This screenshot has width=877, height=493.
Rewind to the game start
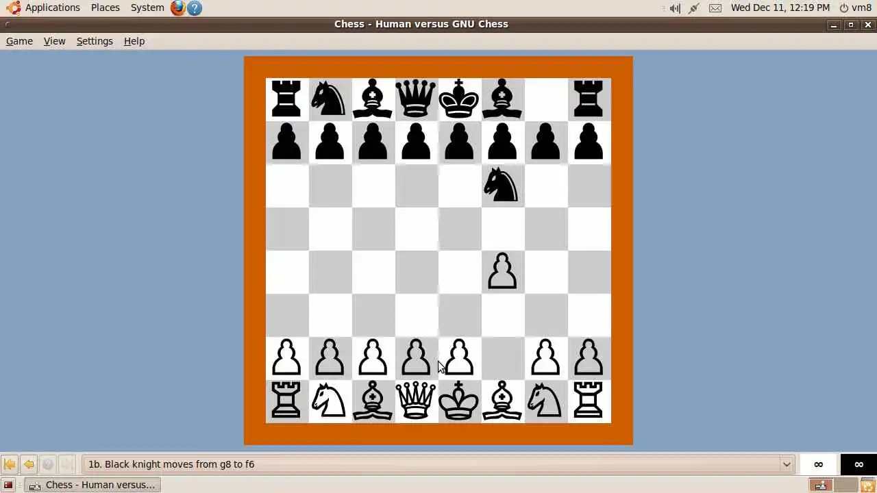[10, 464]
